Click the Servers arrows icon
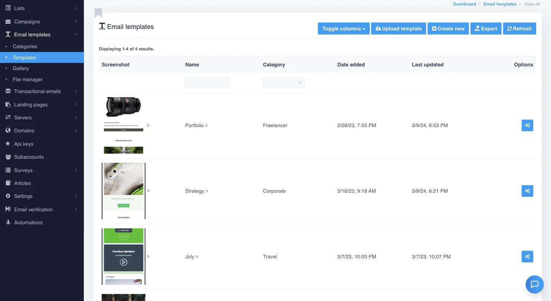The width and height of the screenshot is (551, 301). click(x=8, y=118)
